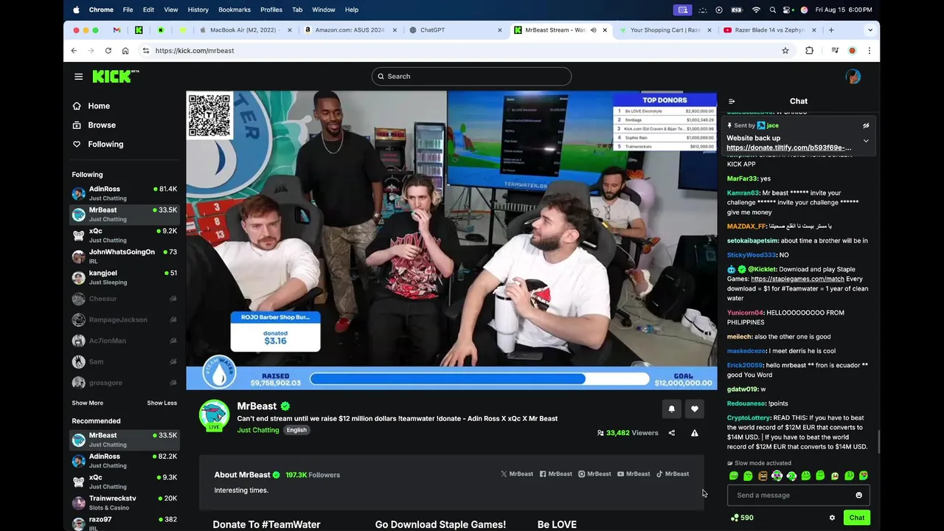Open MrBeast's Facebook link
944x531 pixels.
coord(555,474)
